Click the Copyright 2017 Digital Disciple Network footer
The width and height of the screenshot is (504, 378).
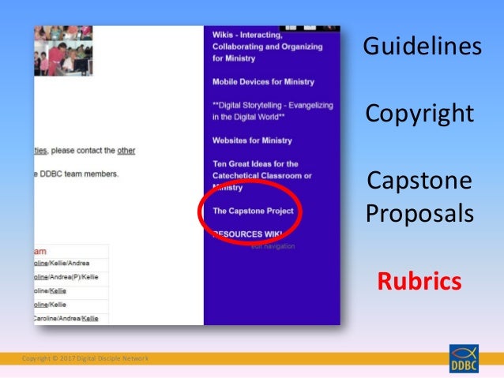tap(85, 358)
